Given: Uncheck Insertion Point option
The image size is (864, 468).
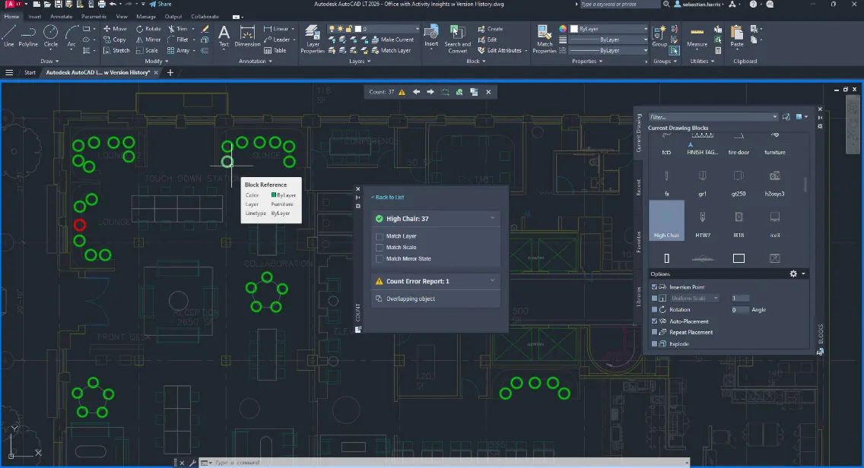Looking at the screenshot, I should click(655, 287).
